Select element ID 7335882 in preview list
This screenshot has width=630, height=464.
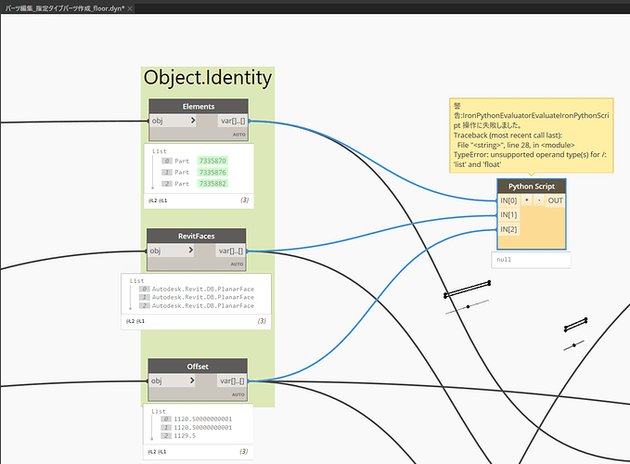click(x=212, y=185)
